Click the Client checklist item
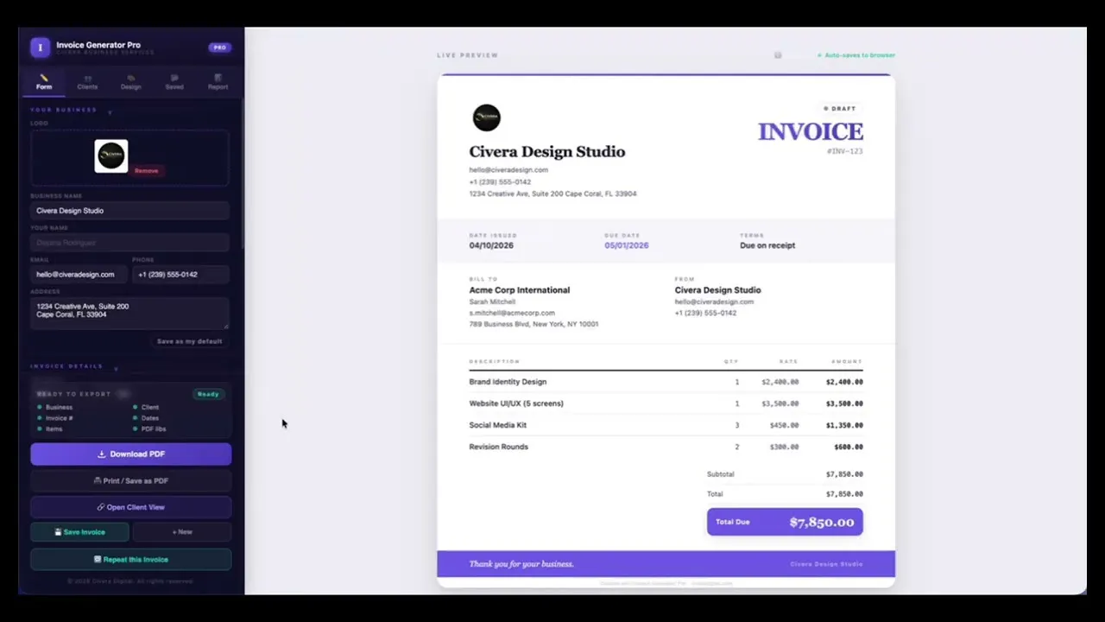The width and height of the screenshot is (1105, 622). (x=146, y=407)
